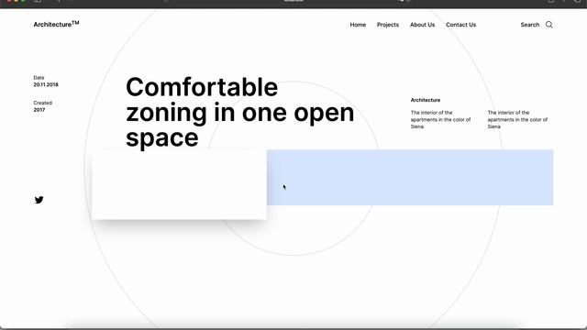Screen dimensions: 587x330
Task: Go to the Home page
Action: (x=358, y=25)
